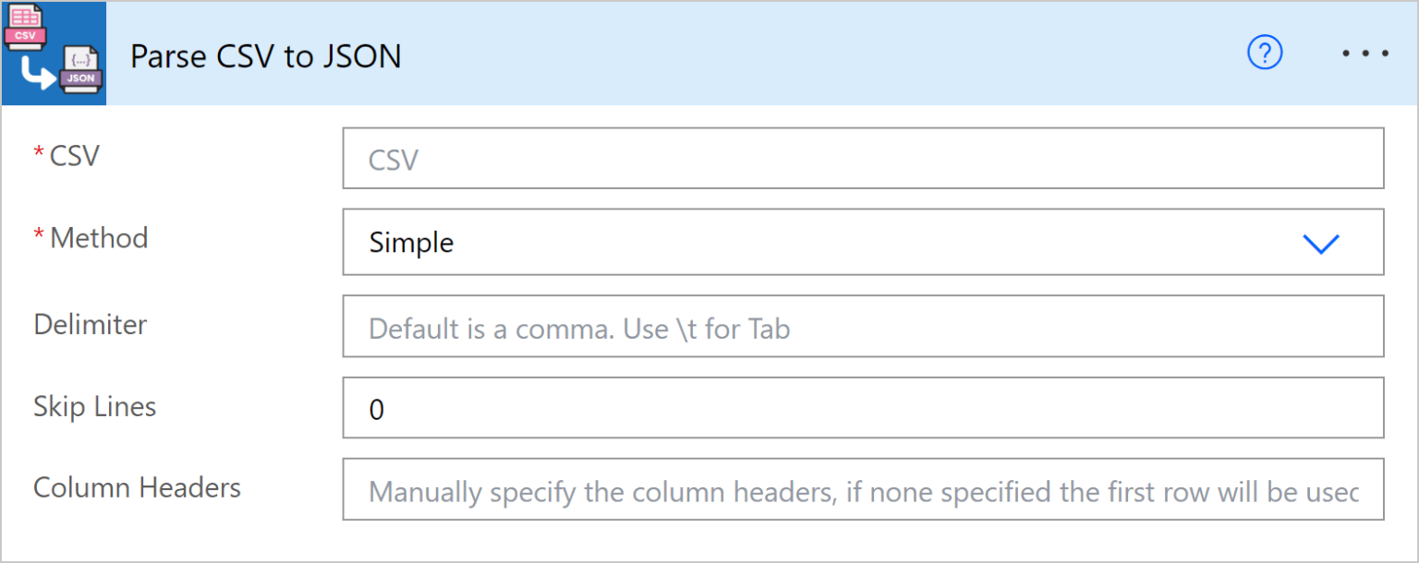This screenshot has width=1419, height=563.
Task: Click the Skip Lines label
Action: (94, 406)
